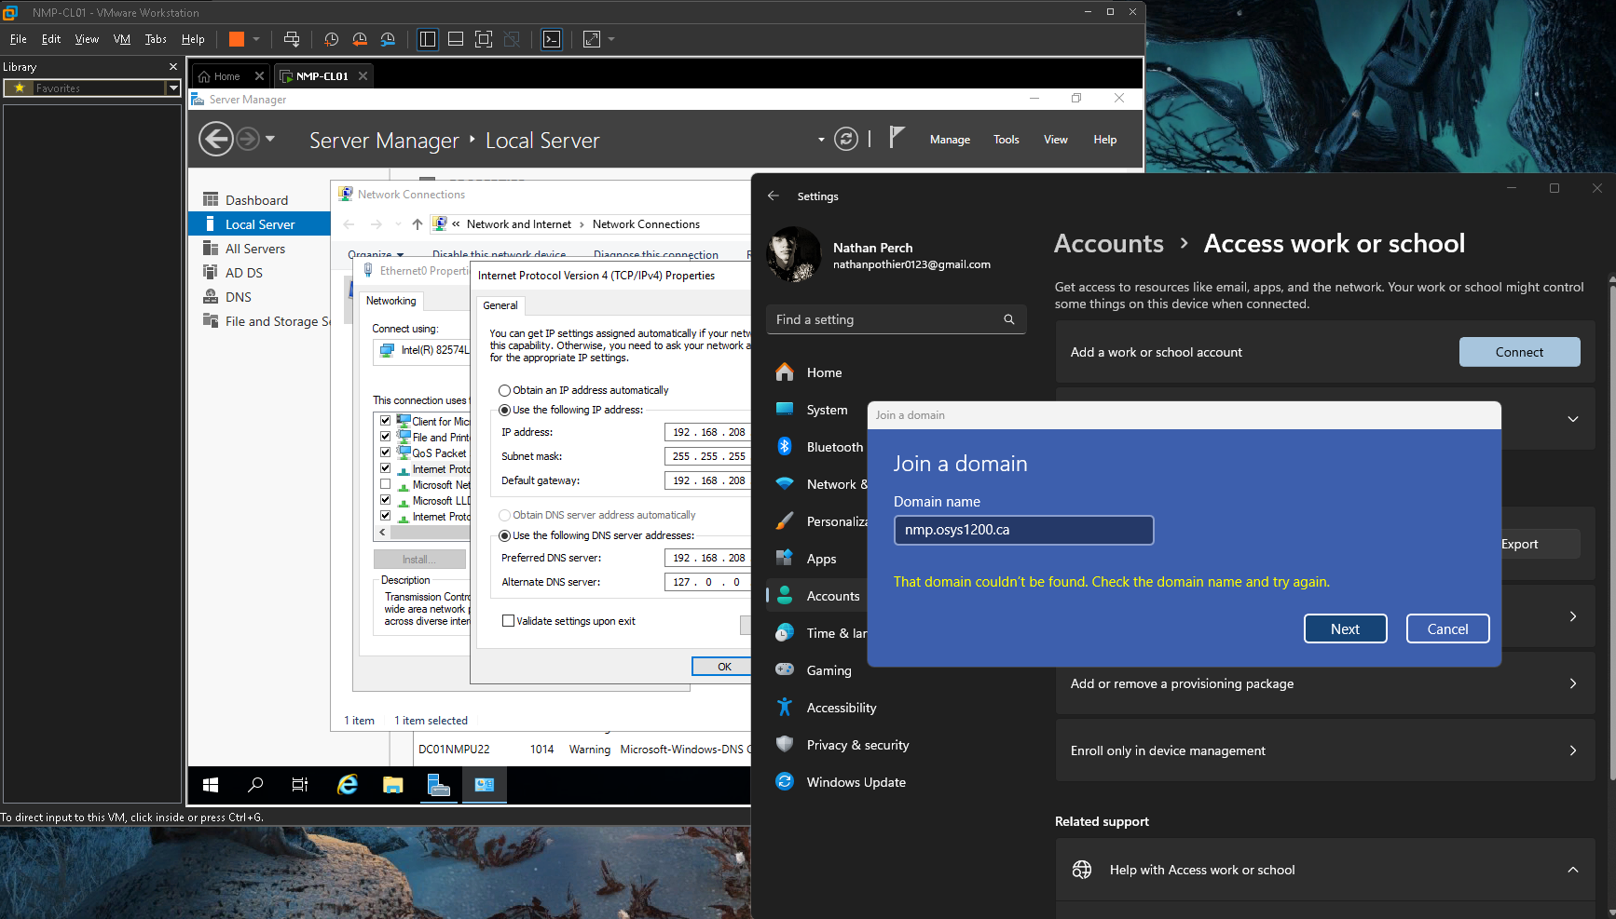The height and width of the screenshot is (919, 1616).
Task: Check Validate settings upon exit
Action: [509, 621]
